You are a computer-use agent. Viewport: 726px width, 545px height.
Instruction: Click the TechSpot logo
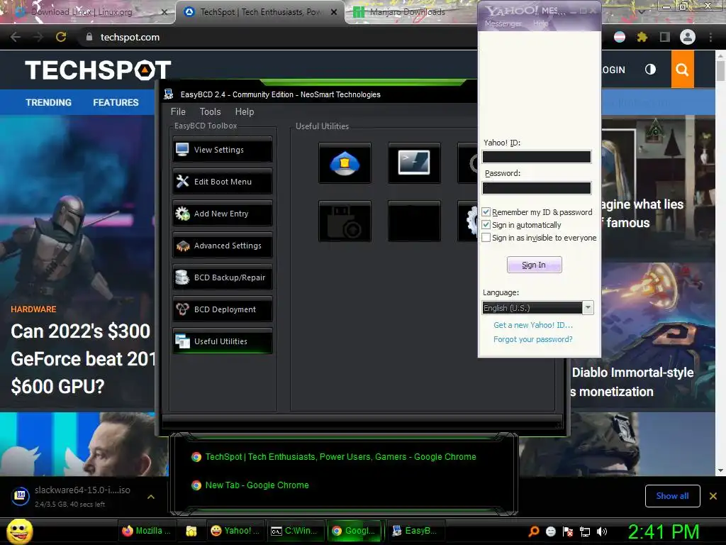tap(98, 70)
